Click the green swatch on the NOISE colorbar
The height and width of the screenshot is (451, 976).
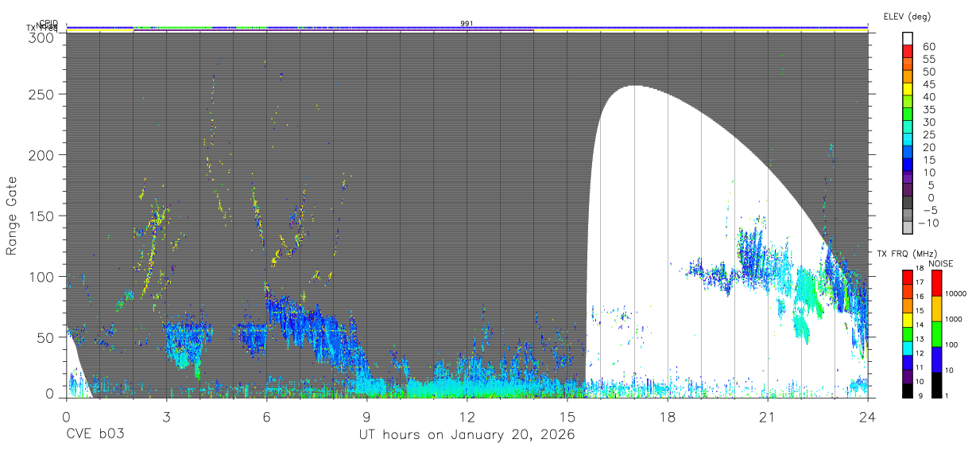pyautogui.click(x=937, y=334)
